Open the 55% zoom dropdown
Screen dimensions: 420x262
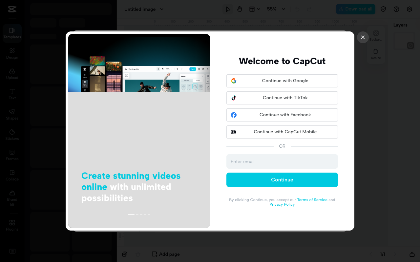click(276, 9)
